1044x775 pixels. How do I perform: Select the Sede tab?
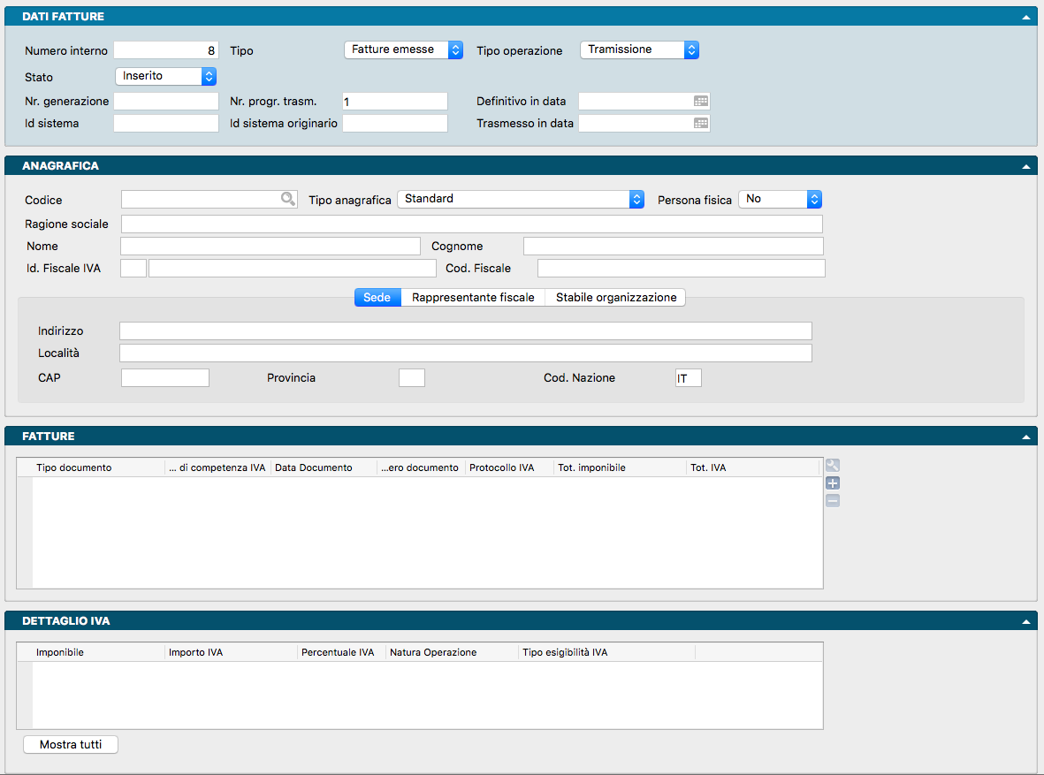(x=377, y=298)
